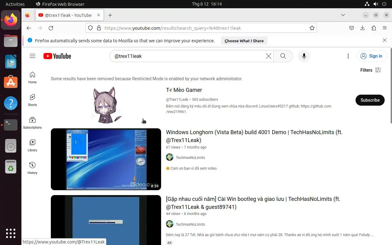Open Windows Longhorn build 4001 video title
This screenshot has height=245, width=392.
coord(254,136)
